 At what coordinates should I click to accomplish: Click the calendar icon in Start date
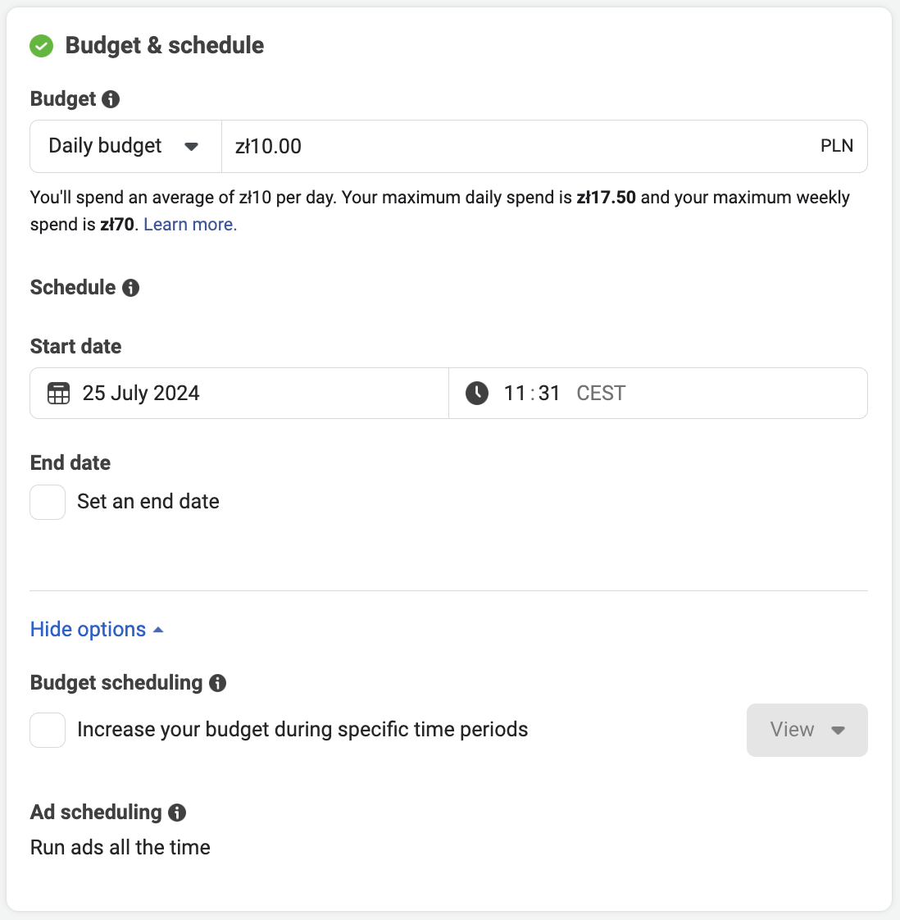tap(59, 394)
